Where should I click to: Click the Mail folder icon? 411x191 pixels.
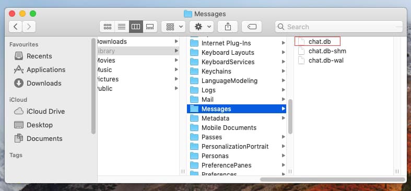pos(194,100)
